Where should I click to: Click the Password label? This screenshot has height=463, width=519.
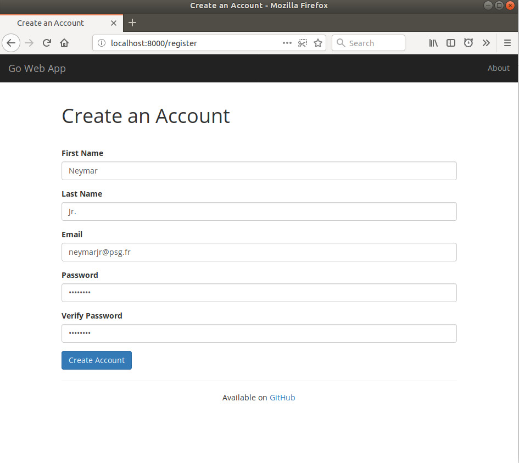(80, 275)
